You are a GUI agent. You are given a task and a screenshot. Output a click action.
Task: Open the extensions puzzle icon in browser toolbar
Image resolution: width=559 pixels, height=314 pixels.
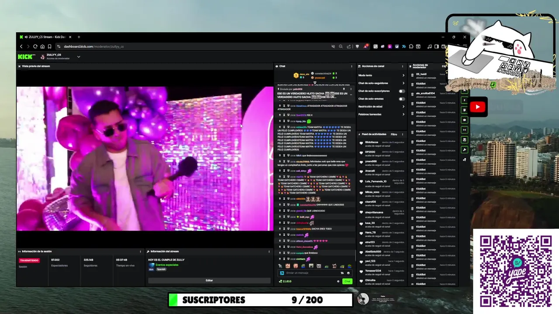411,47
